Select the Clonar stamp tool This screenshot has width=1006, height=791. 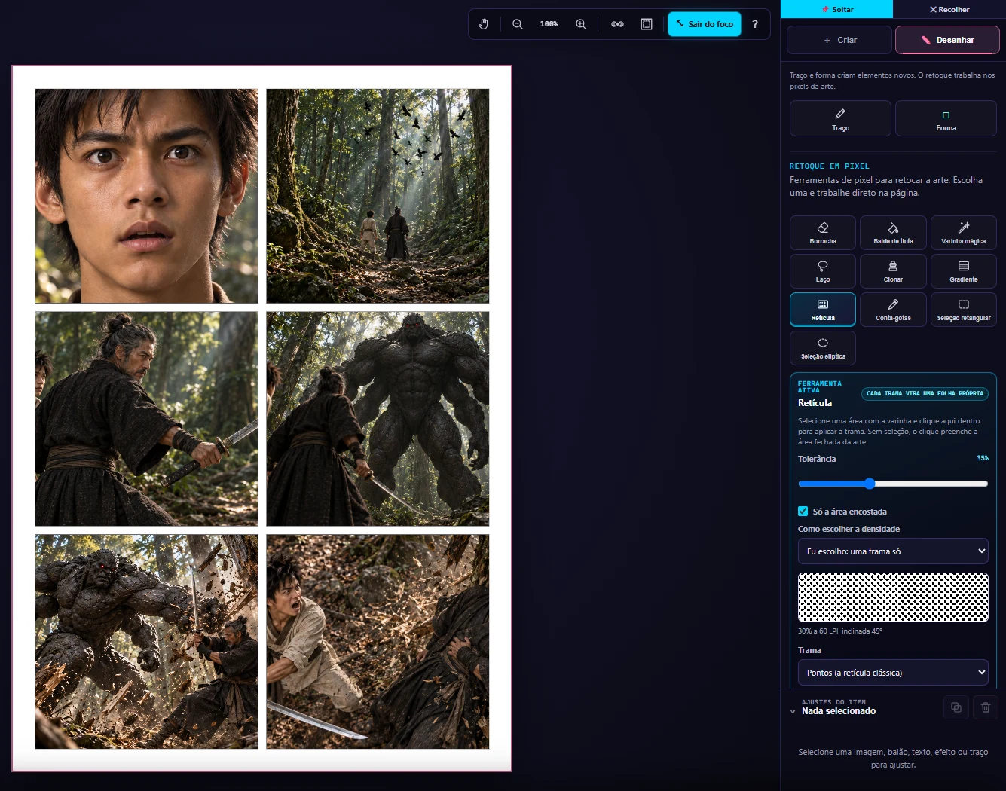pos(893,271)
